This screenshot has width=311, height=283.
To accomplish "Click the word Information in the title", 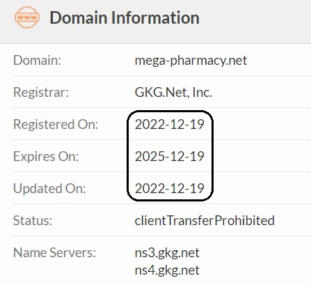I will [x=155, y=17].
